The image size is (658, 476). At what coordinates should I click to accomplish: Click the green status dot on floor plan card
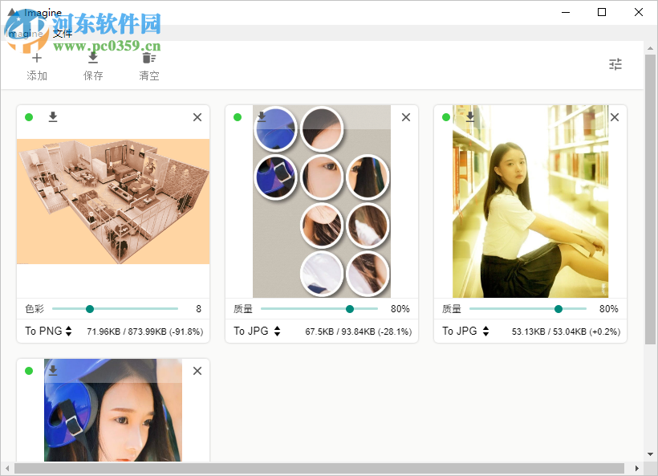(29, 117)
